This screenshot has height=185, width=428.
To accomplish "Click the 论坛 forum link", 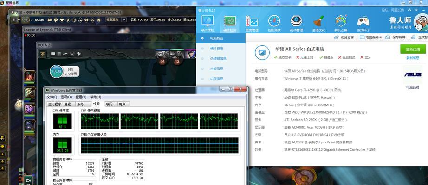I will click(x=385, y=10).
